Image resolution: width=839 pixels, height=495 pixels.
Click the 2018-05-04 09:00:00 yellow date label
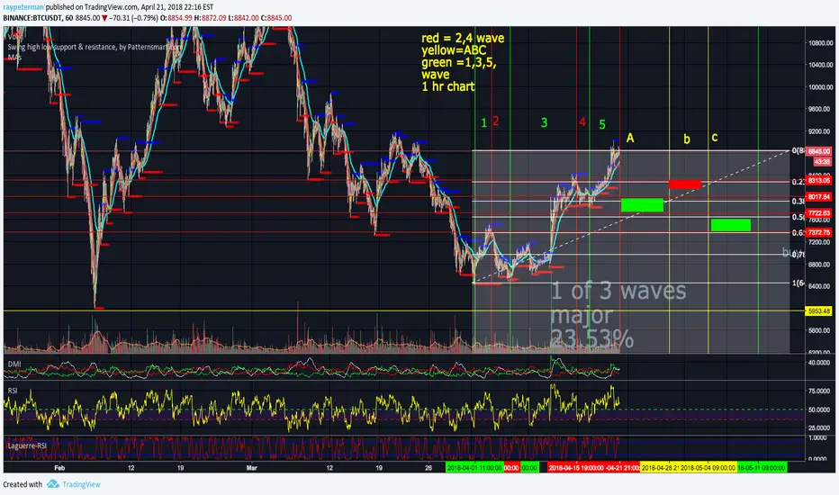pyautogui.click(x=708, y=468)
